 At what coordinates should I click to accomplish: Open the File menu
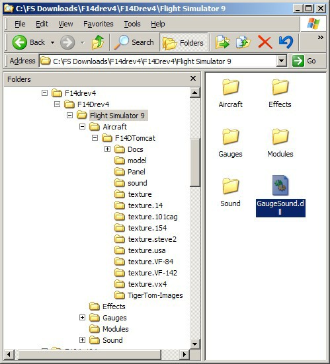[20, 24]
